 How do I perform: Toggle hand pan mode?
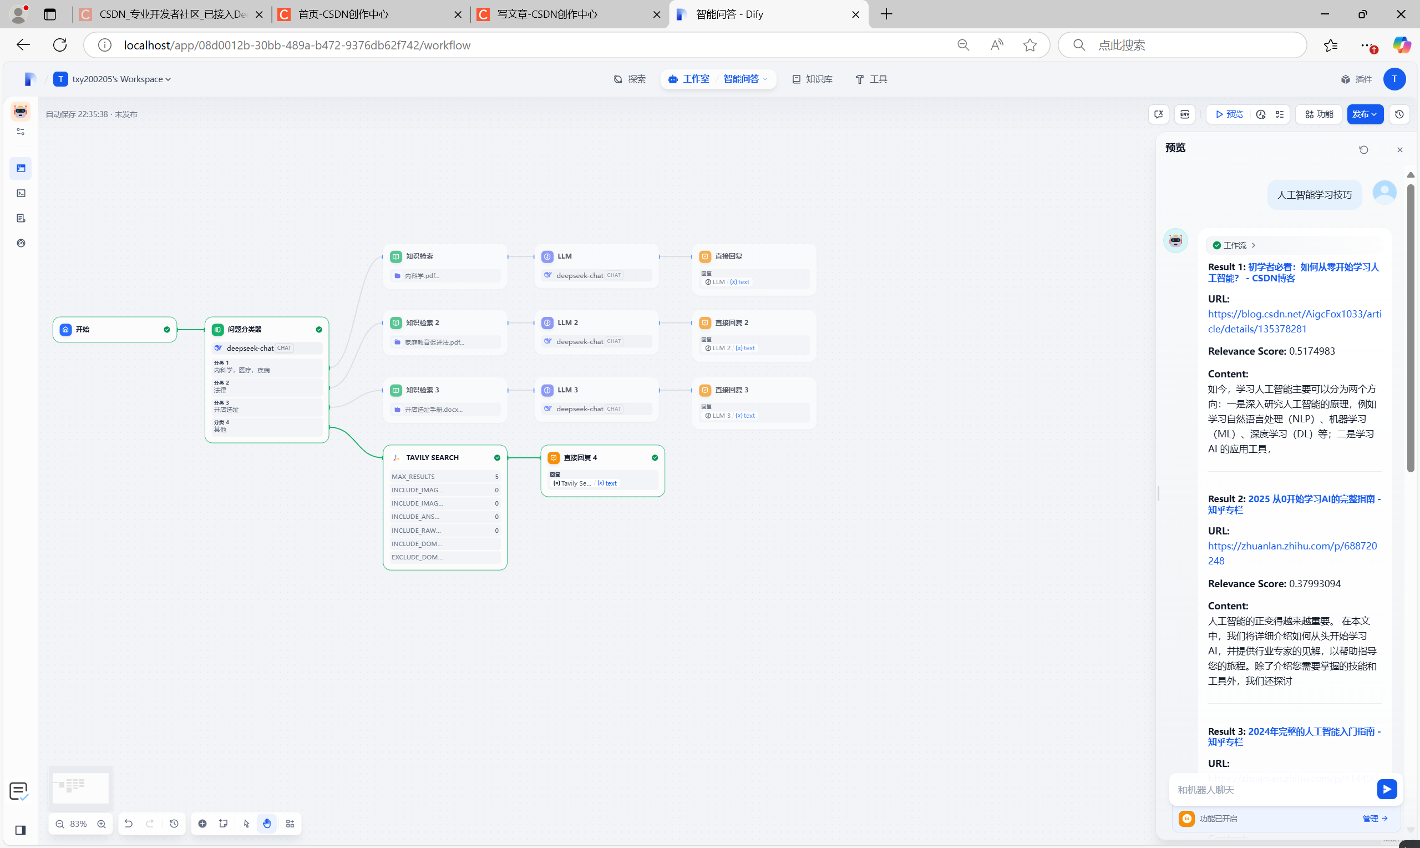pos(267,824)
